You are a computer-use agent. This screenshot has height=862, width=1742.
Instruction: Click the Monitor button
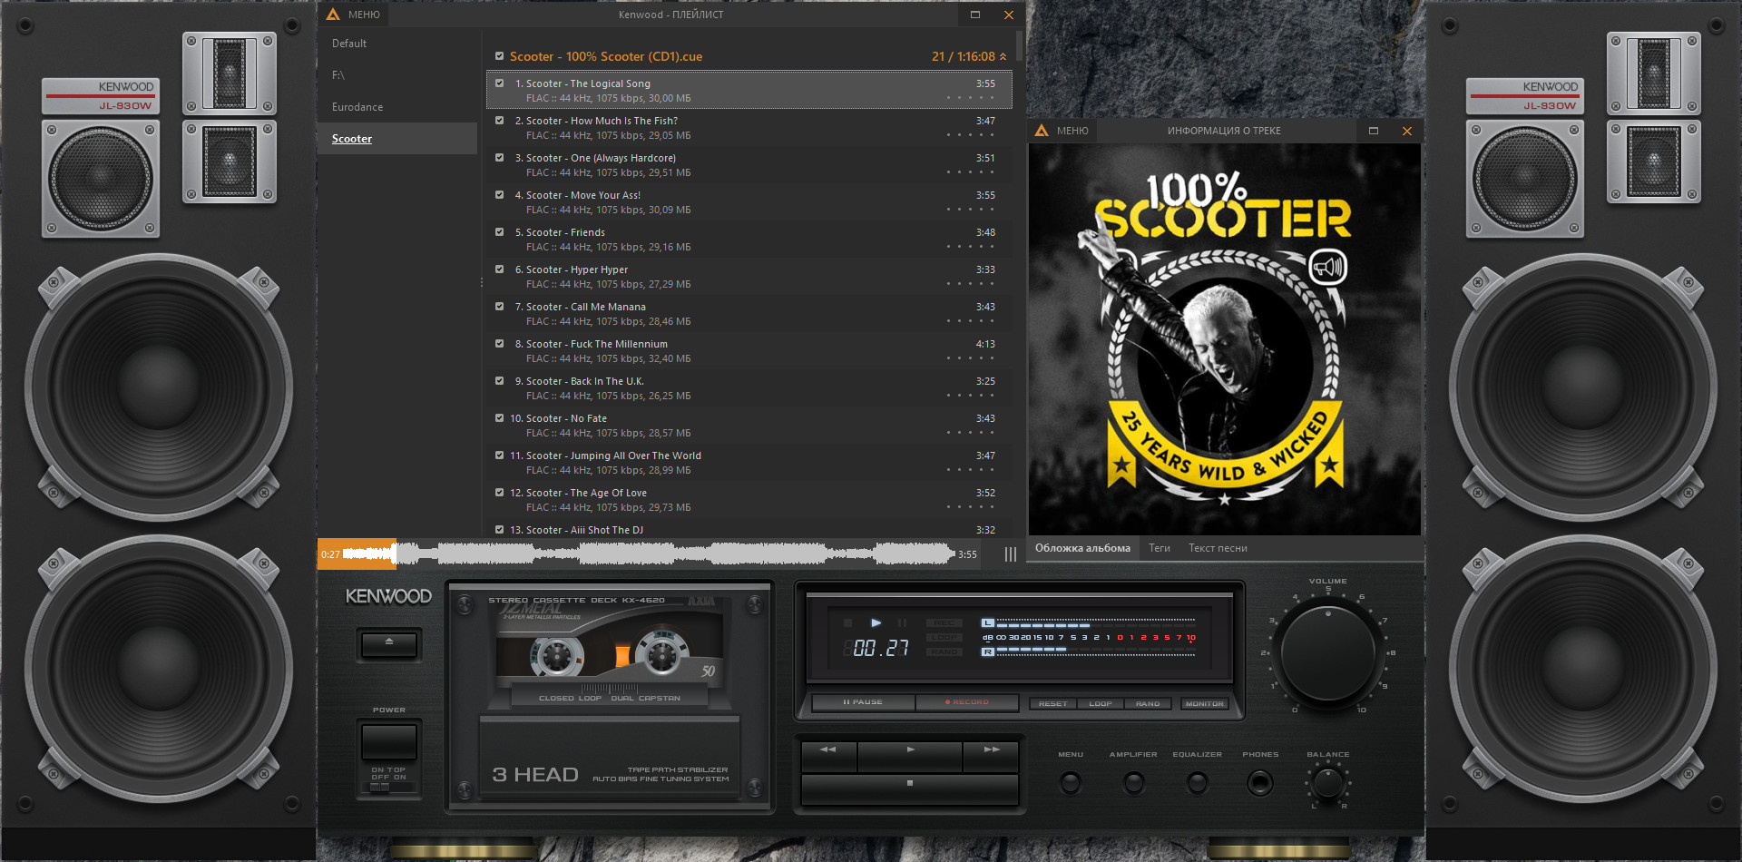click(1204, 703)
